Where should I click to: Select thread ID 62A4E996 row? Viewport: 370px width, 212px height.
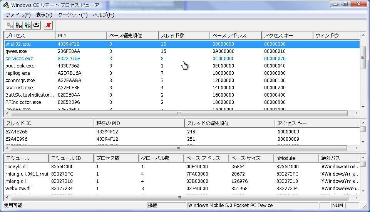click(182, 139)
